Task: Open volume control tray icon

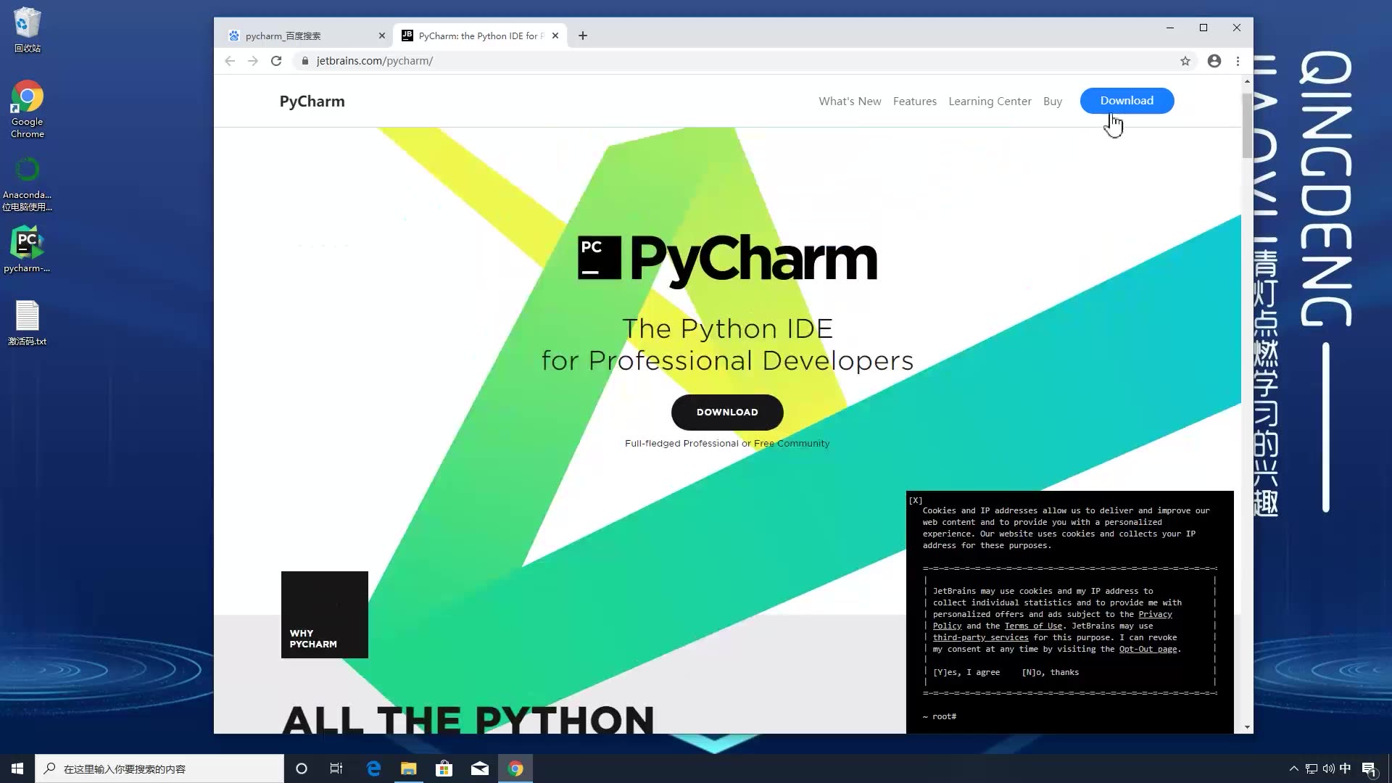Action: click(1328, 768)
